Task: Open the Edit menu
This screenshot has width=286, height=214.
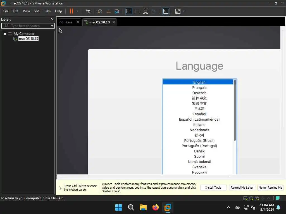Action: (16, 11)
